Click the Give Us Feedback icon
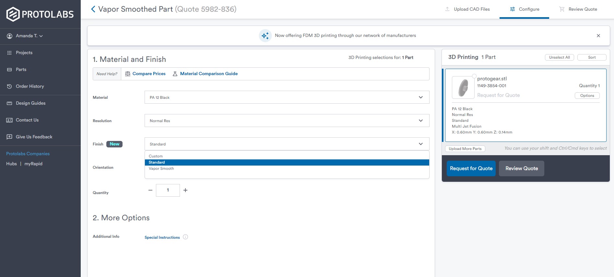 coord(9,137)
